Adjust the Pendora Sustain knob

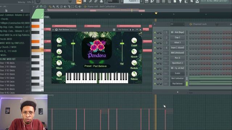pos(134,63)
